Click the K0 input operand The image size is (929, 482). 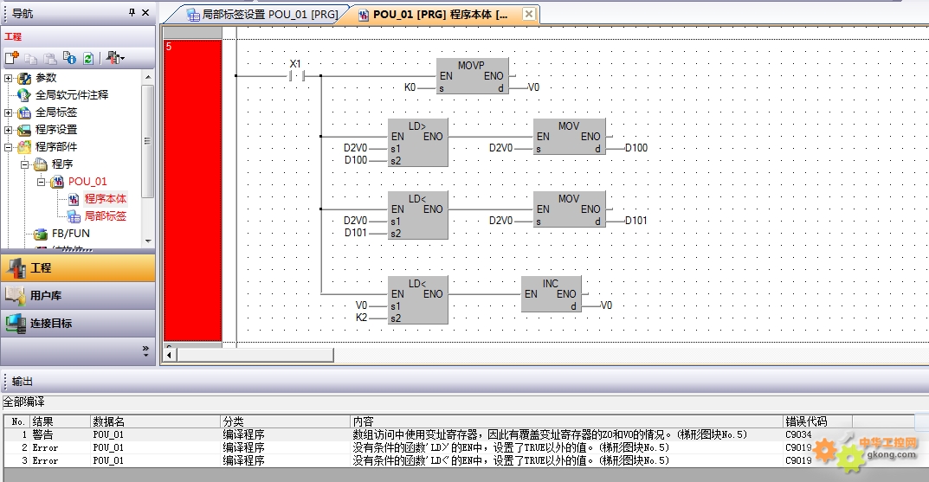pyautogui.click(x=410, y=87)
